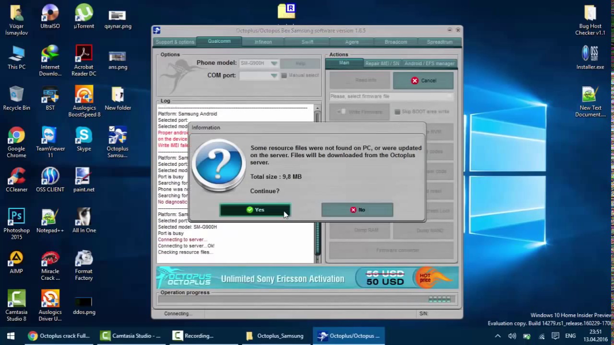Open New folder on desktop

[118, 98]
